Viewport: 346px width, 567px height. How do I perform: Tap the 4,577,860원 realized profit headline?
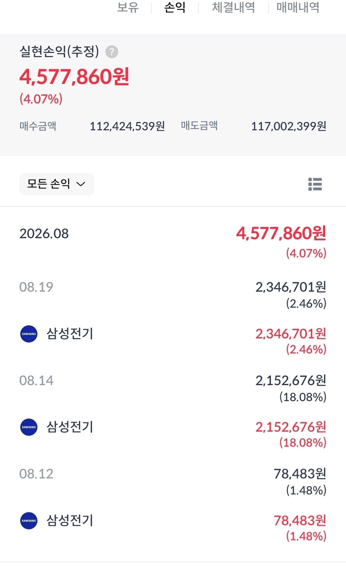(x=74, y=77)
